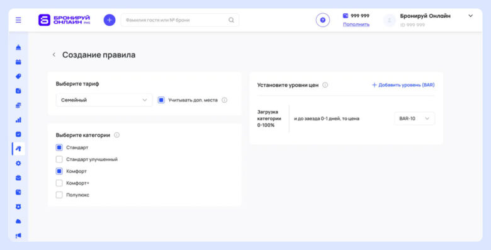Viewport: 491px width, 250px height.
Task: Check the Стандарт улучшенный checkbox
Action: [x=59, y=159]
